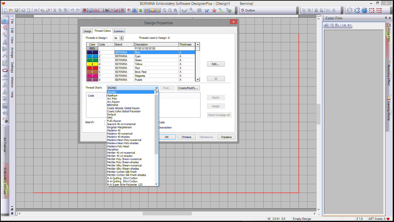Click the double-chevron expand button below Edit
394x222 pixels.
215,79
